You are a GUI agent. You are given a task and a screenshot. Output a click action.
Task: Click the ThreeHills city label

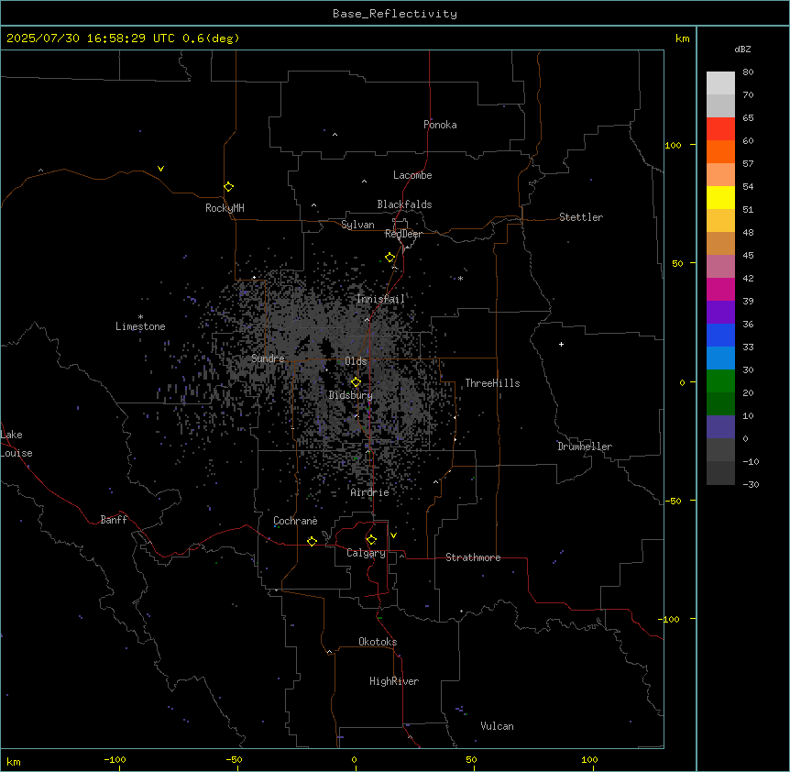coord(492,383)
